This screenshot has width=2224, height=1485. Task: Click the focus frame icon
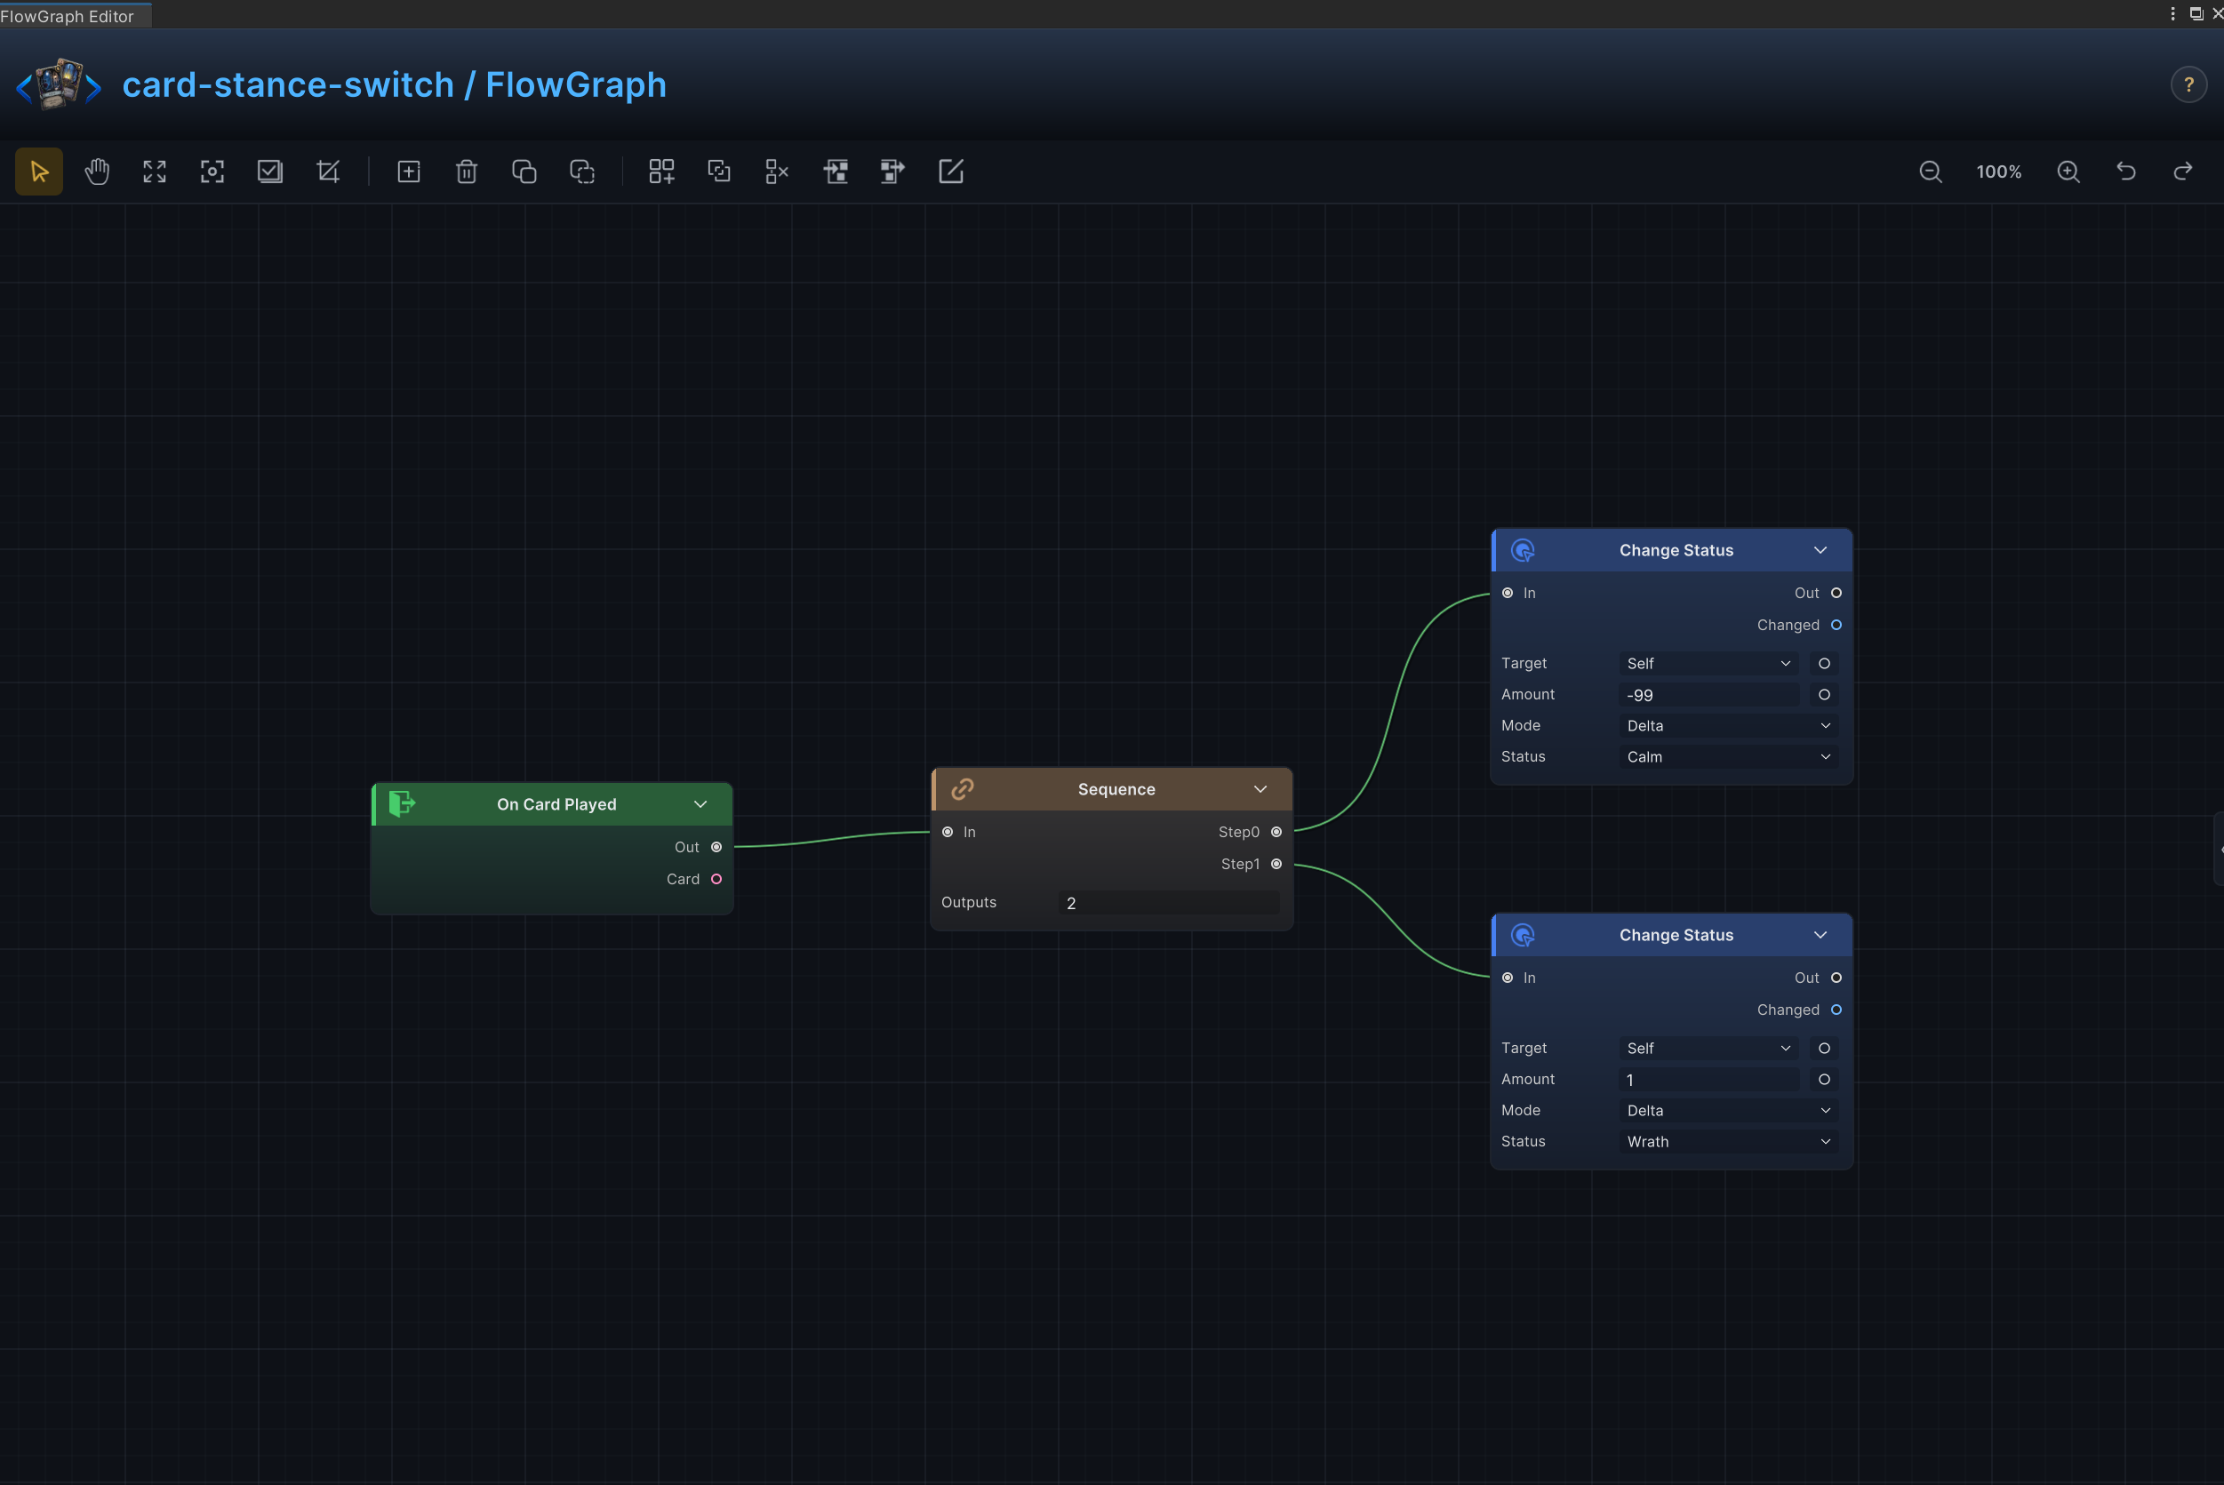[x=212, y=172]
